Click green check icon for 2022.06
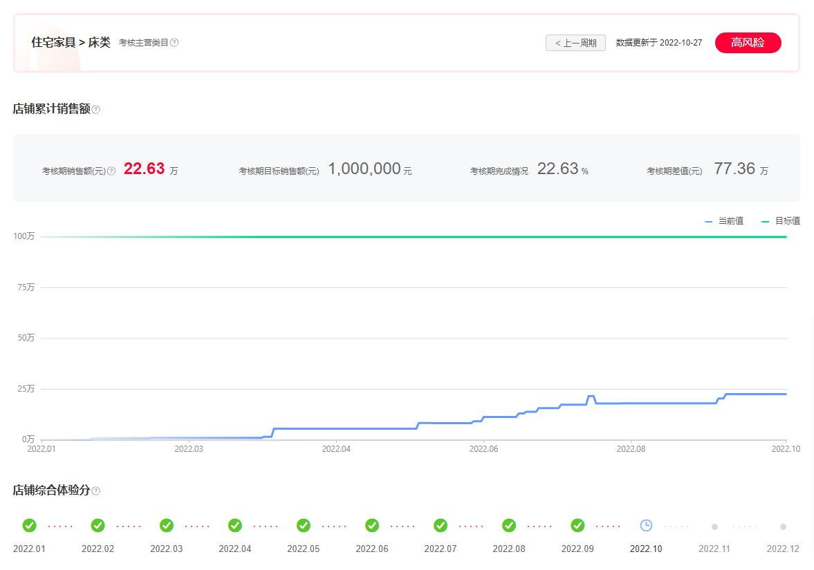This screenshot has width=814, height=570. click(371, 525)
